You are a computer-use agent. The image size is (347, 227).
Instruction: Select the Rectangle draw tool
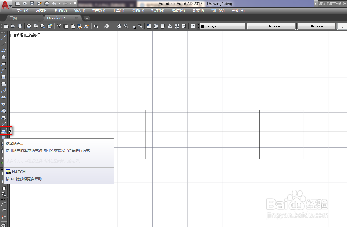[x=4, y=64]
